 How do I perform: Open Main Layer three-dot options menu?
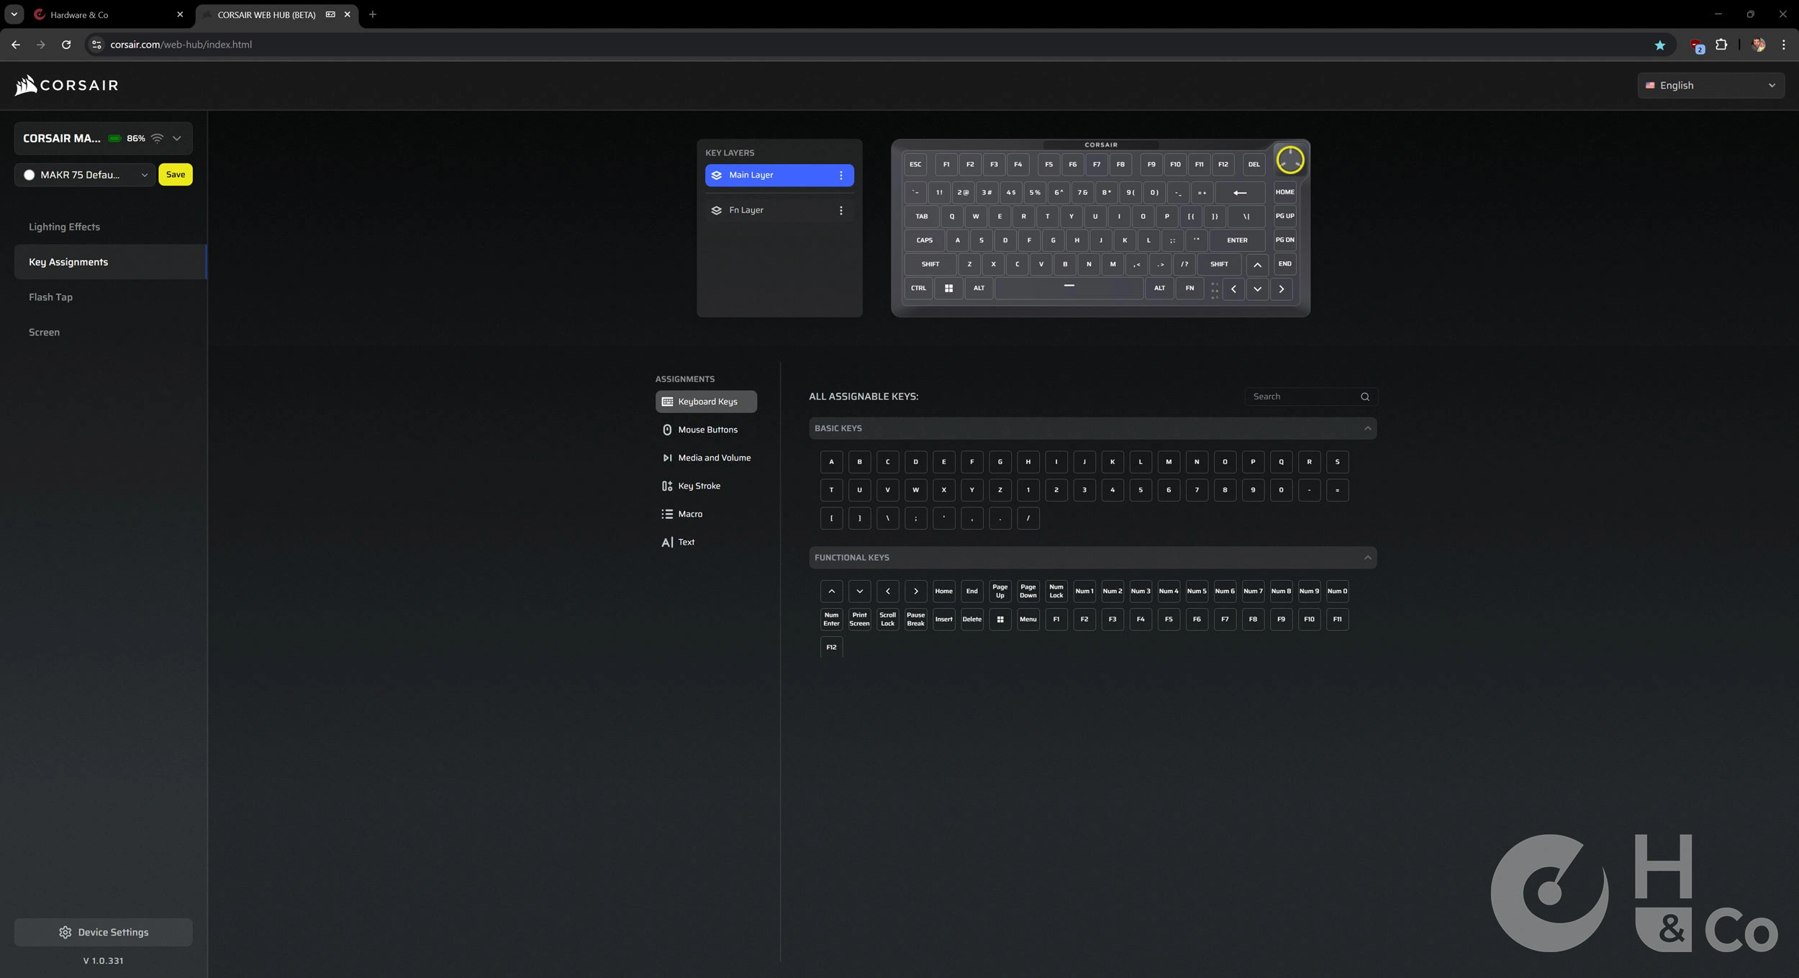coord(840,176)
